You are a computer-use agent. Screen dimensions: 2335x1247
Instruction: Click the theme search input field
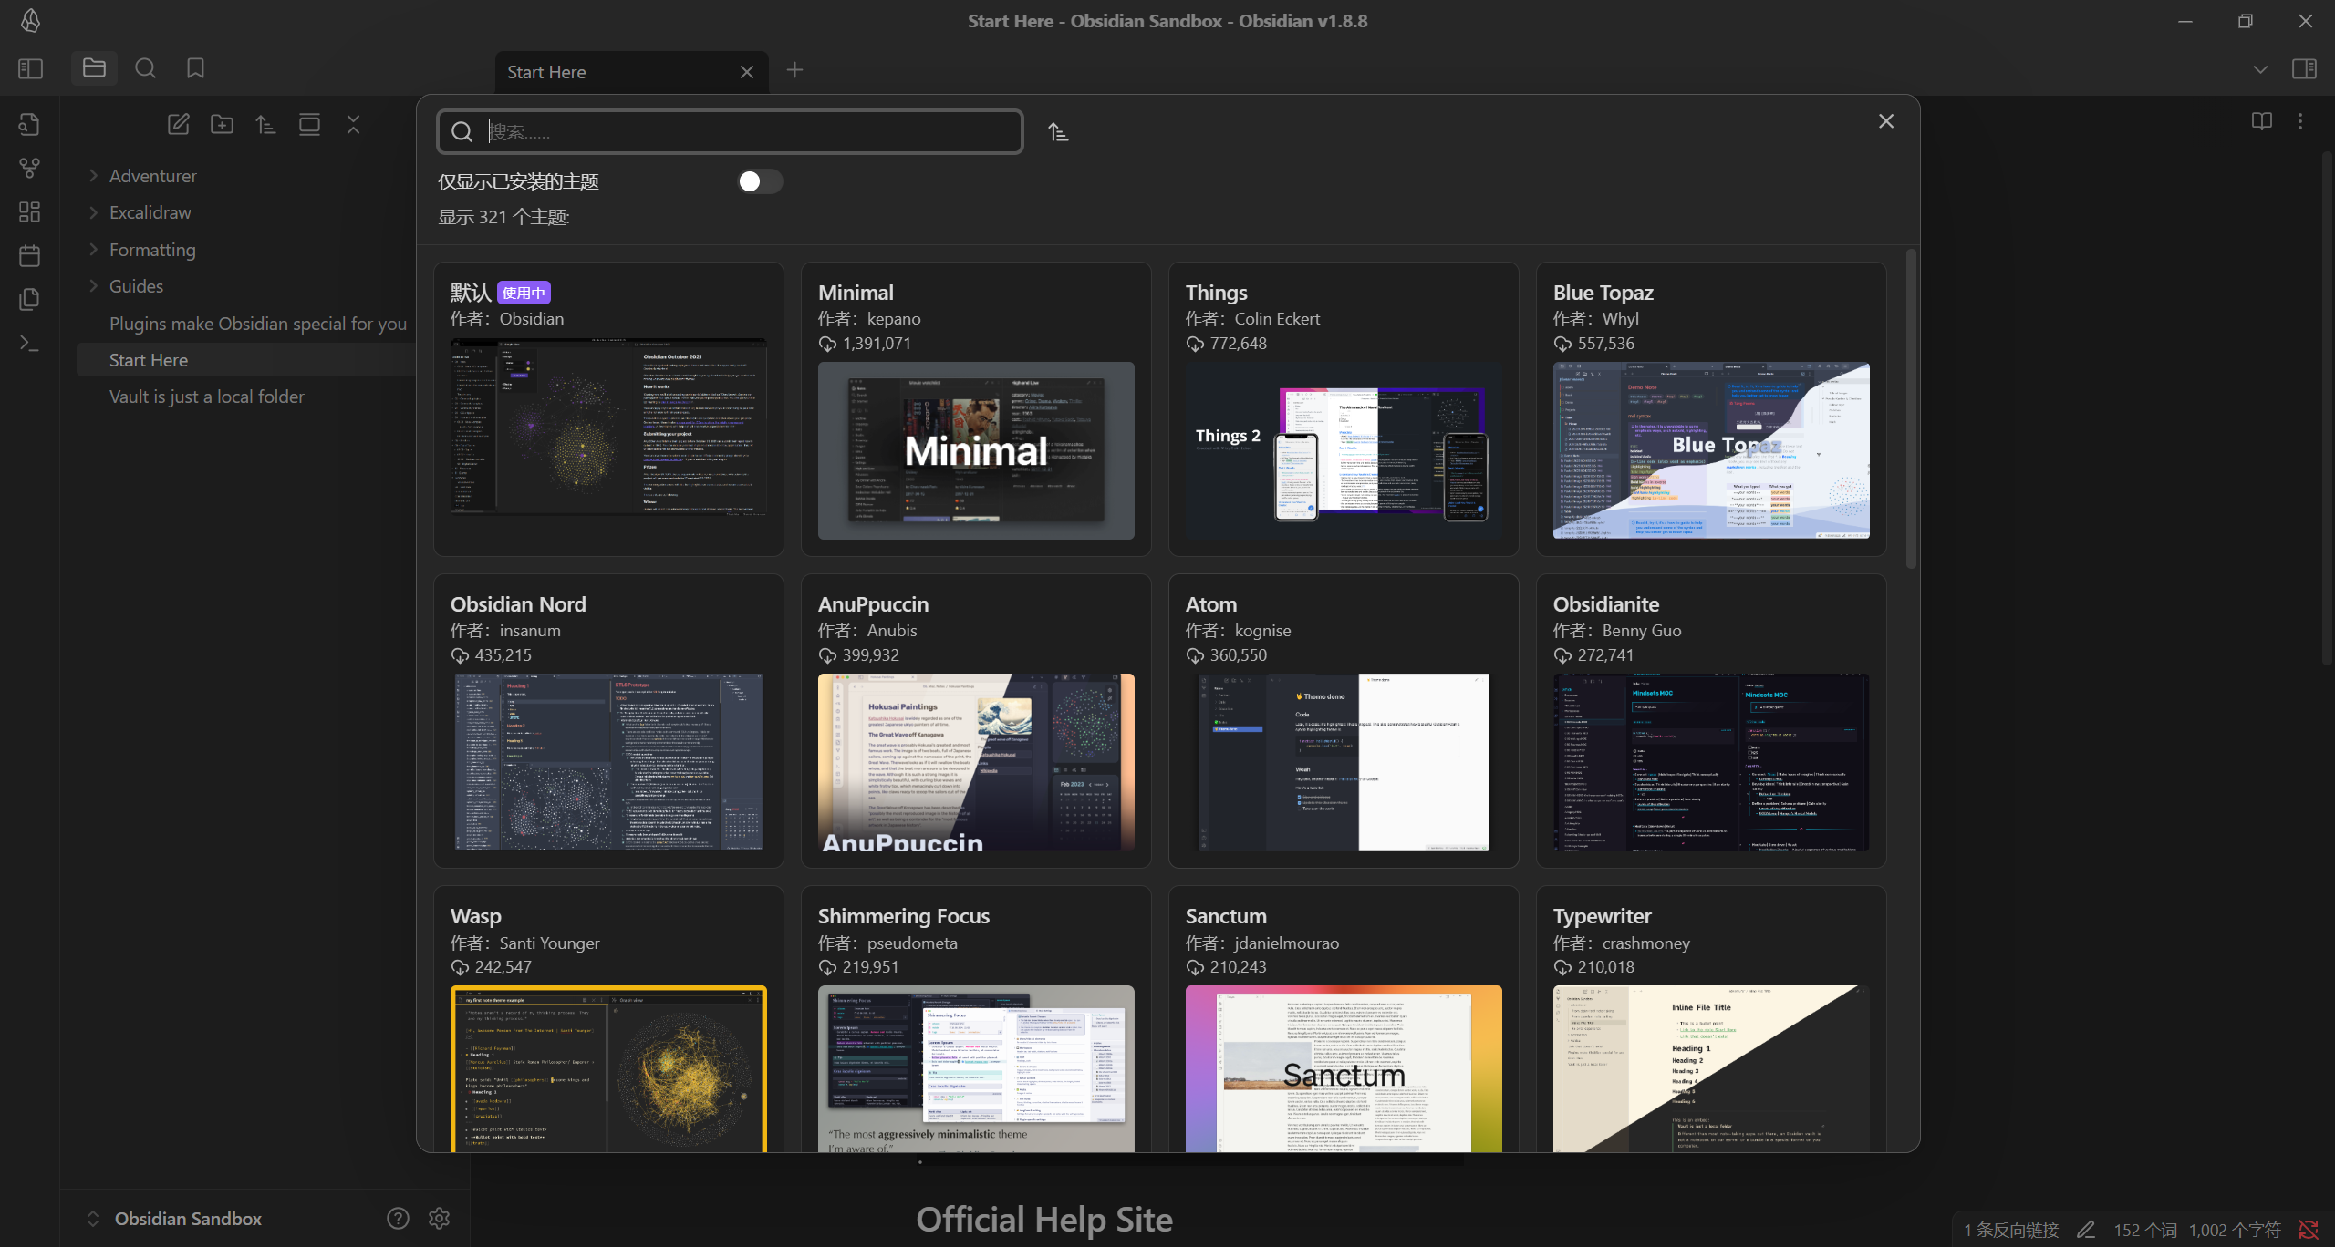pos(730,132)
